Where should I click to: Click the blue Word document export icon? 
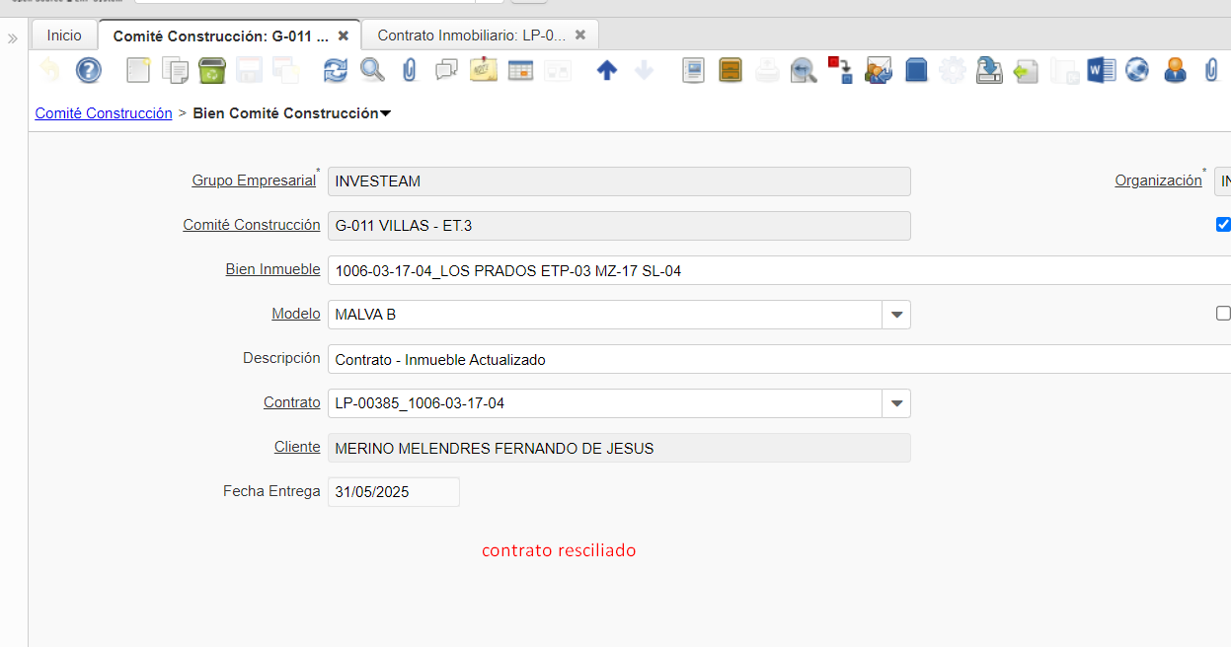pyautogui.click(x=1101, y=70)
